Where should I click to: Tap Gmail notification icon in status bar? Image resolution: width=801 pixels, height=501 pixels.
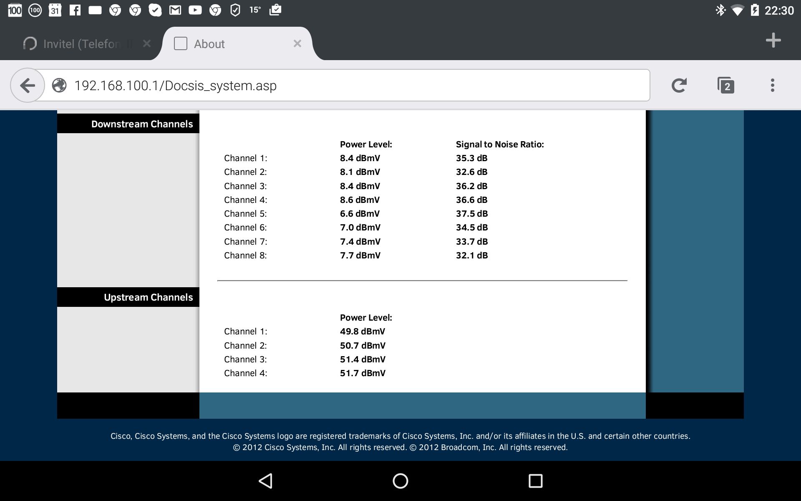click(x=175, y=10)
